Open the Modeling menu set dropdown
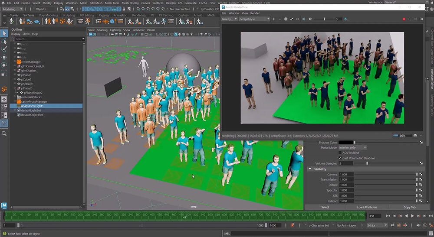The image size is (434, 237). pyautogui.click(x=13, y=9)
